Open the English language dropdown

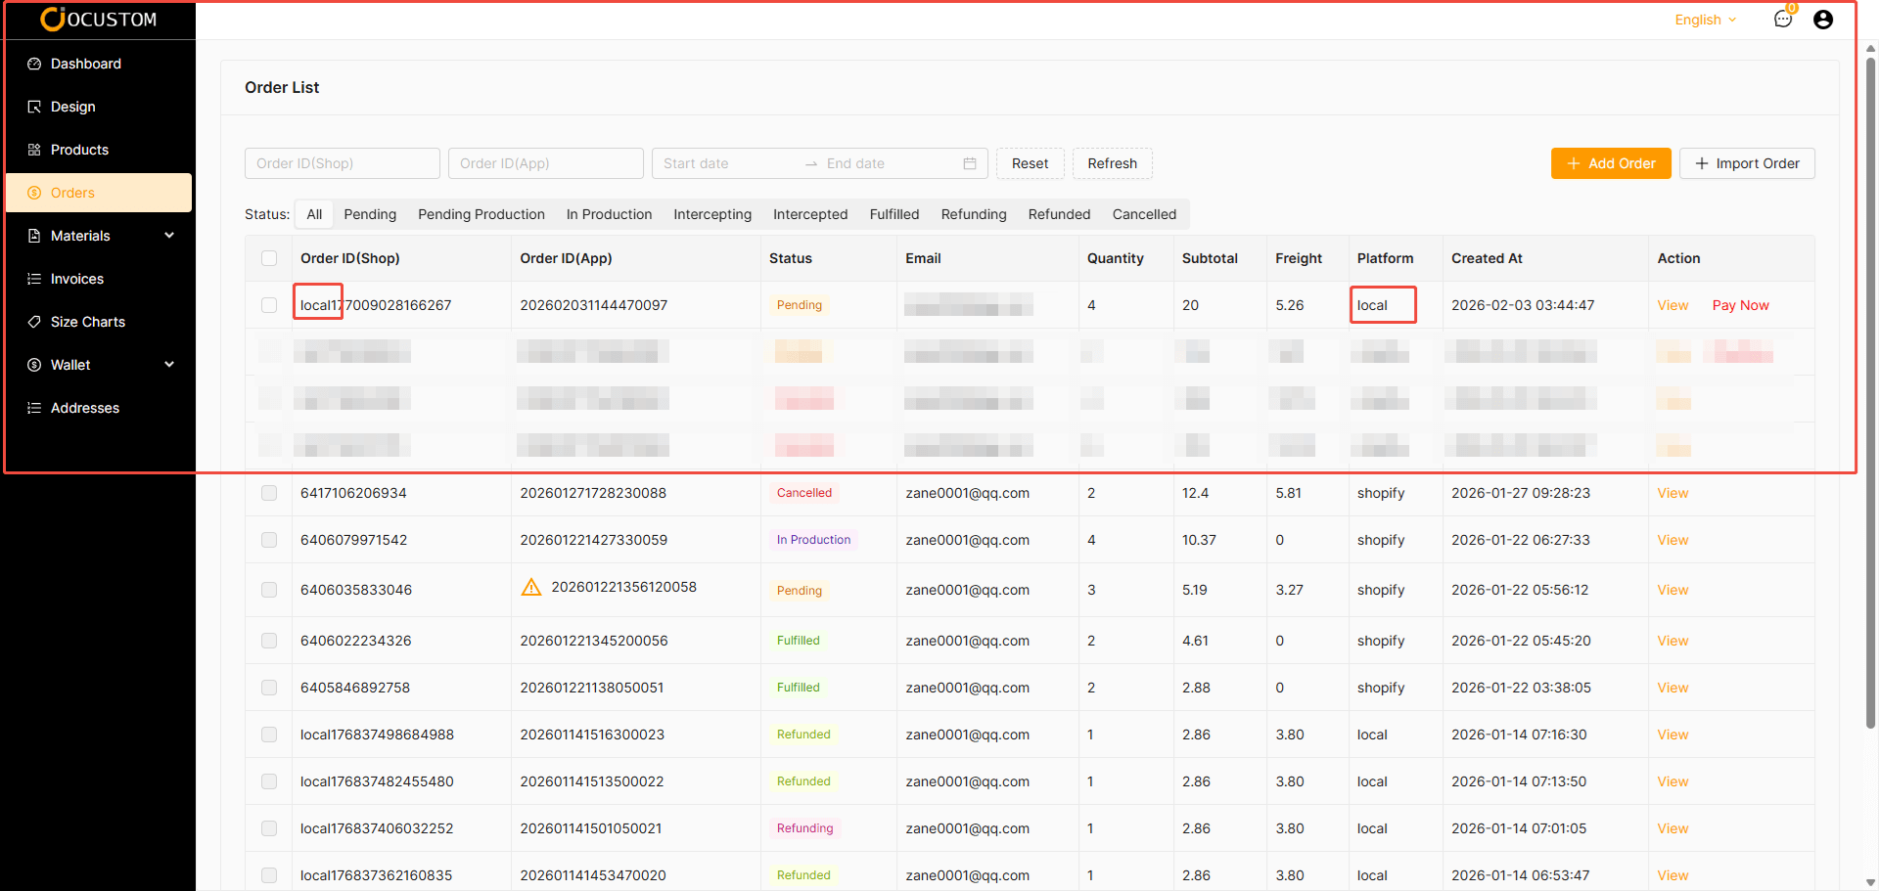point(1705,20)
